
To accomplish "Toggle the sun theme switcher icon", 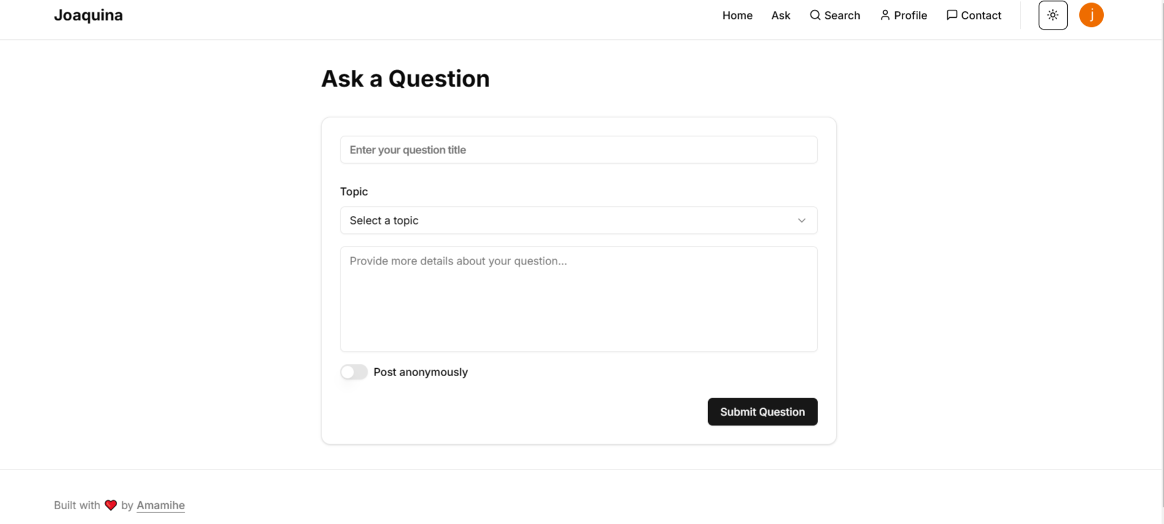I will [1052, 15].
